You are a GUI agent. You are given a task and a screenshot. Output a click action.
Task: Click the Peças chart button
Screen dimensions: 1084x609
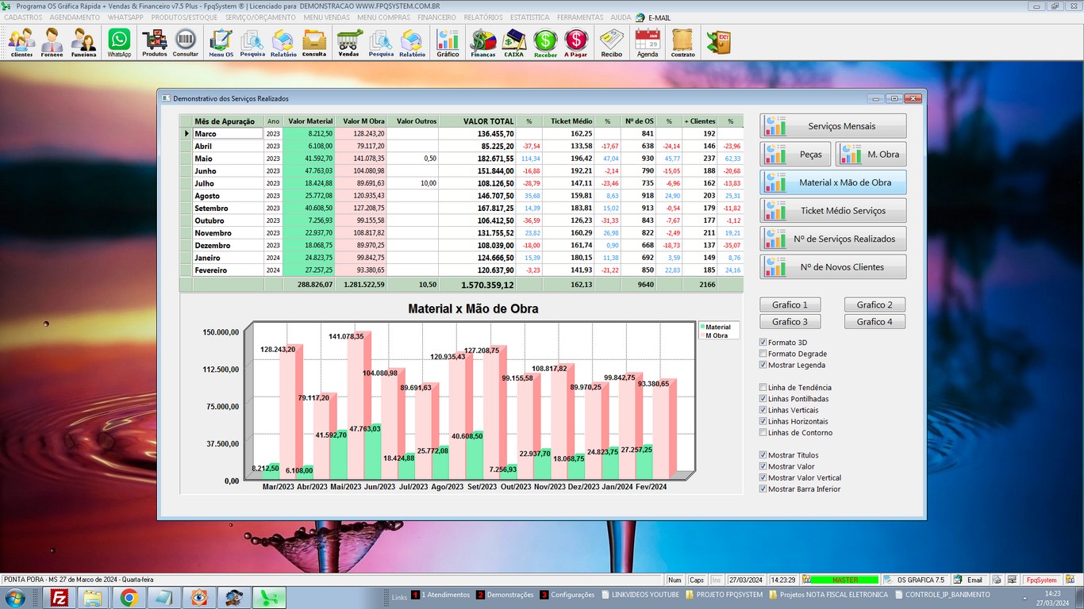click(795, 154)
